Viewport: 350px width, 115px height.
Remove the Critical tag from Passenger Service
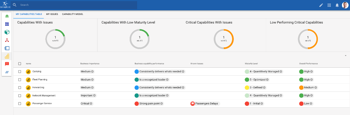click(91, 104)
